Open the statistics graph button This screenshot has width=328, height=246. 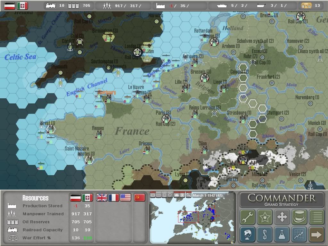[299, 234]
